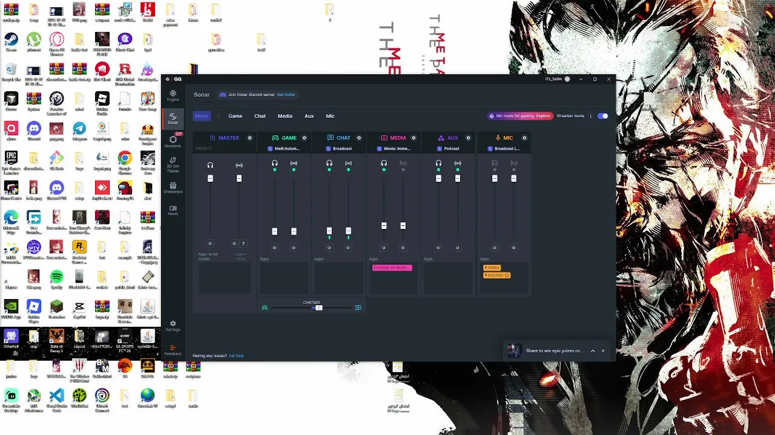Open the Feedback sidebar item
775x435 pixels.
click(173, 350)
